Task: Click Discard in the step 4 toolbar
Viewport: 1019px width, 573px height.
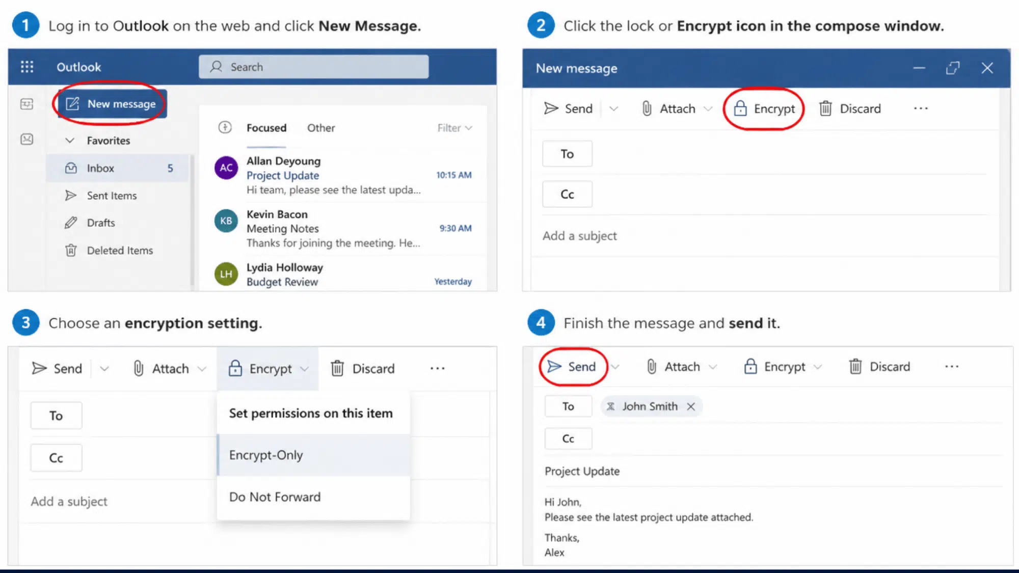Action: (x=879, y=367)
